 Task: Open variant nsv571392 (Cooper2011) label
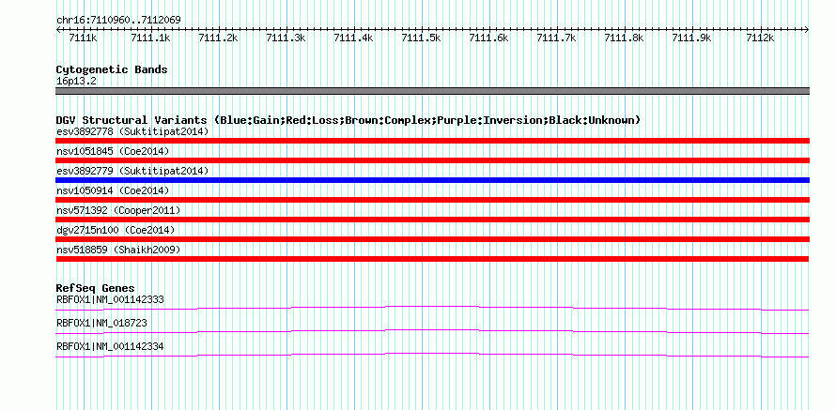coord(118,210)
